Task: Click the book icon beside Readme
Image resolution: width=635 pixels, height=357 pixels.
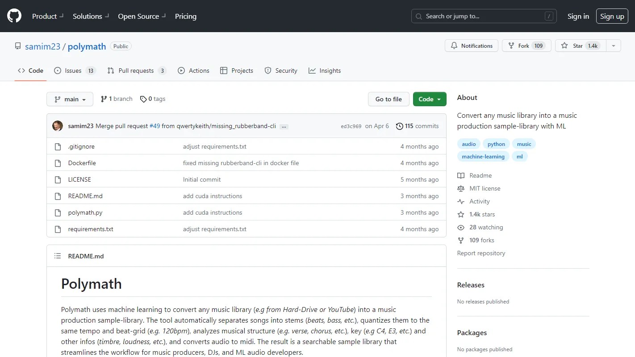Action: click(461, 175)
